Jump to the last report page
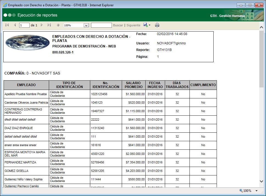266x196 pixels. point(49,25)
